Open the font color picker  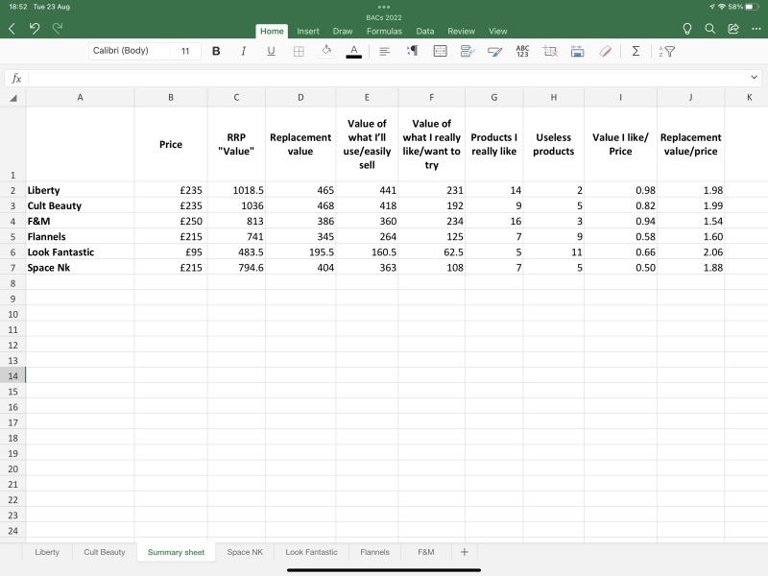[353, 51]
